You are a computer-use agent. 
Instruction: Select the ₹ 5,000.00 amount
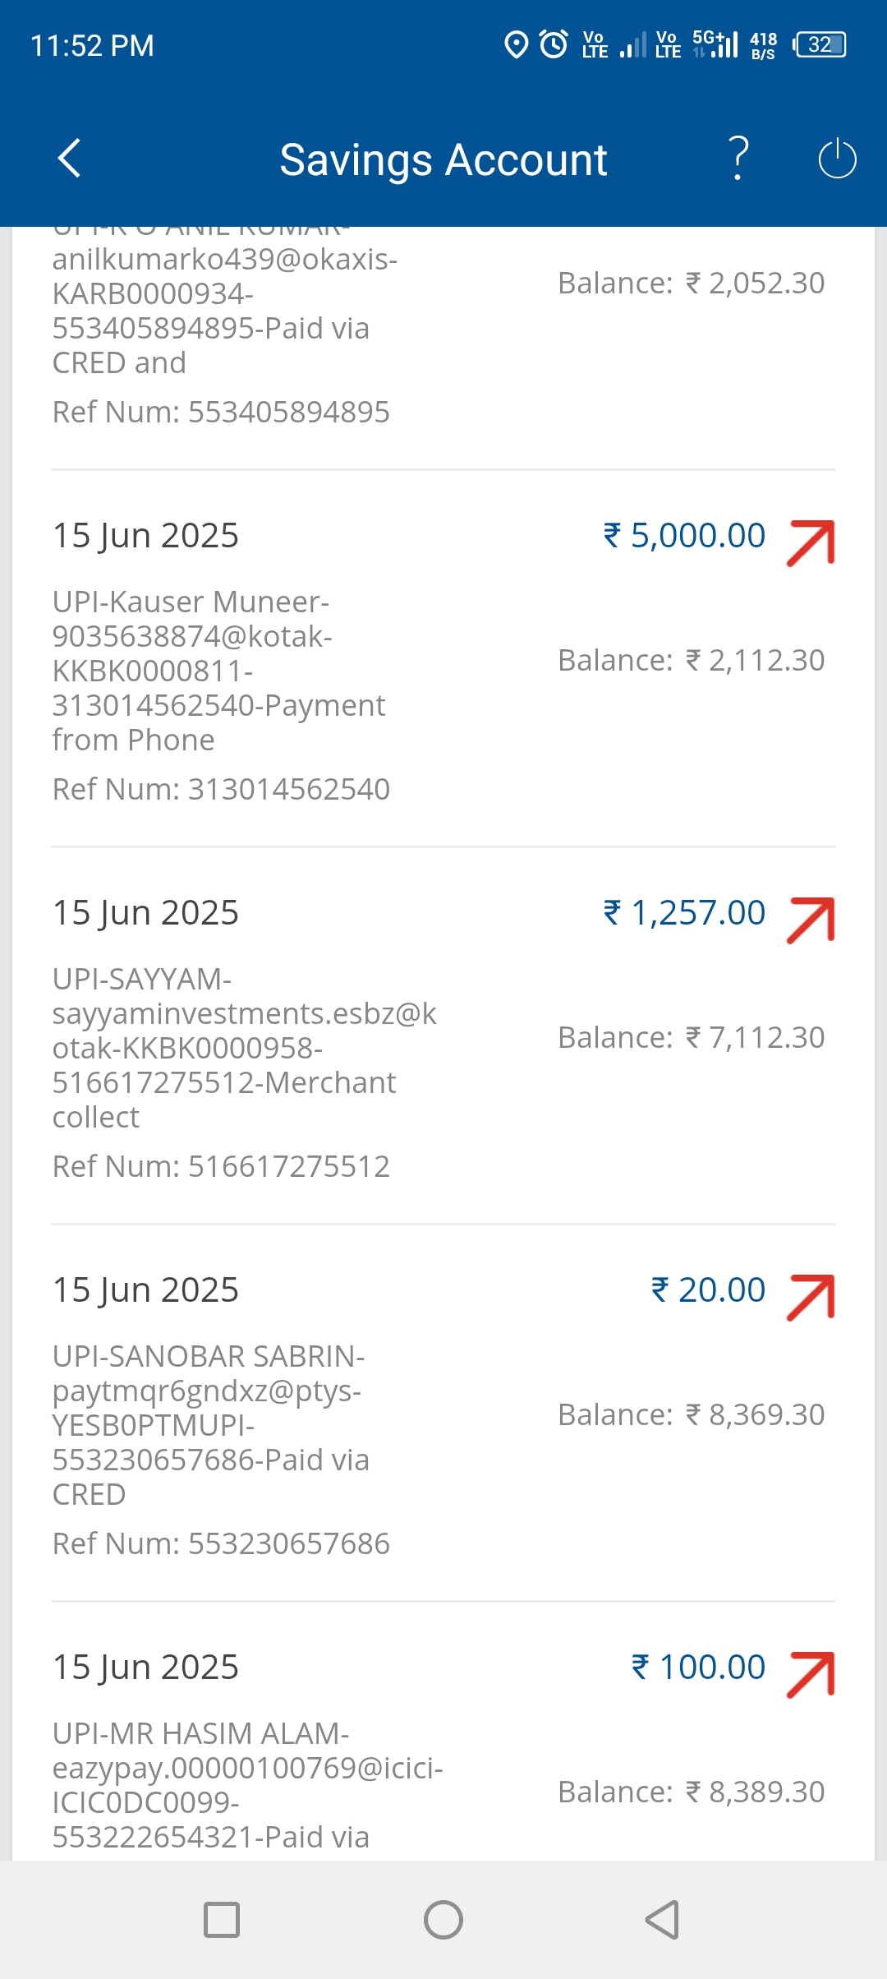pos(684,536)
